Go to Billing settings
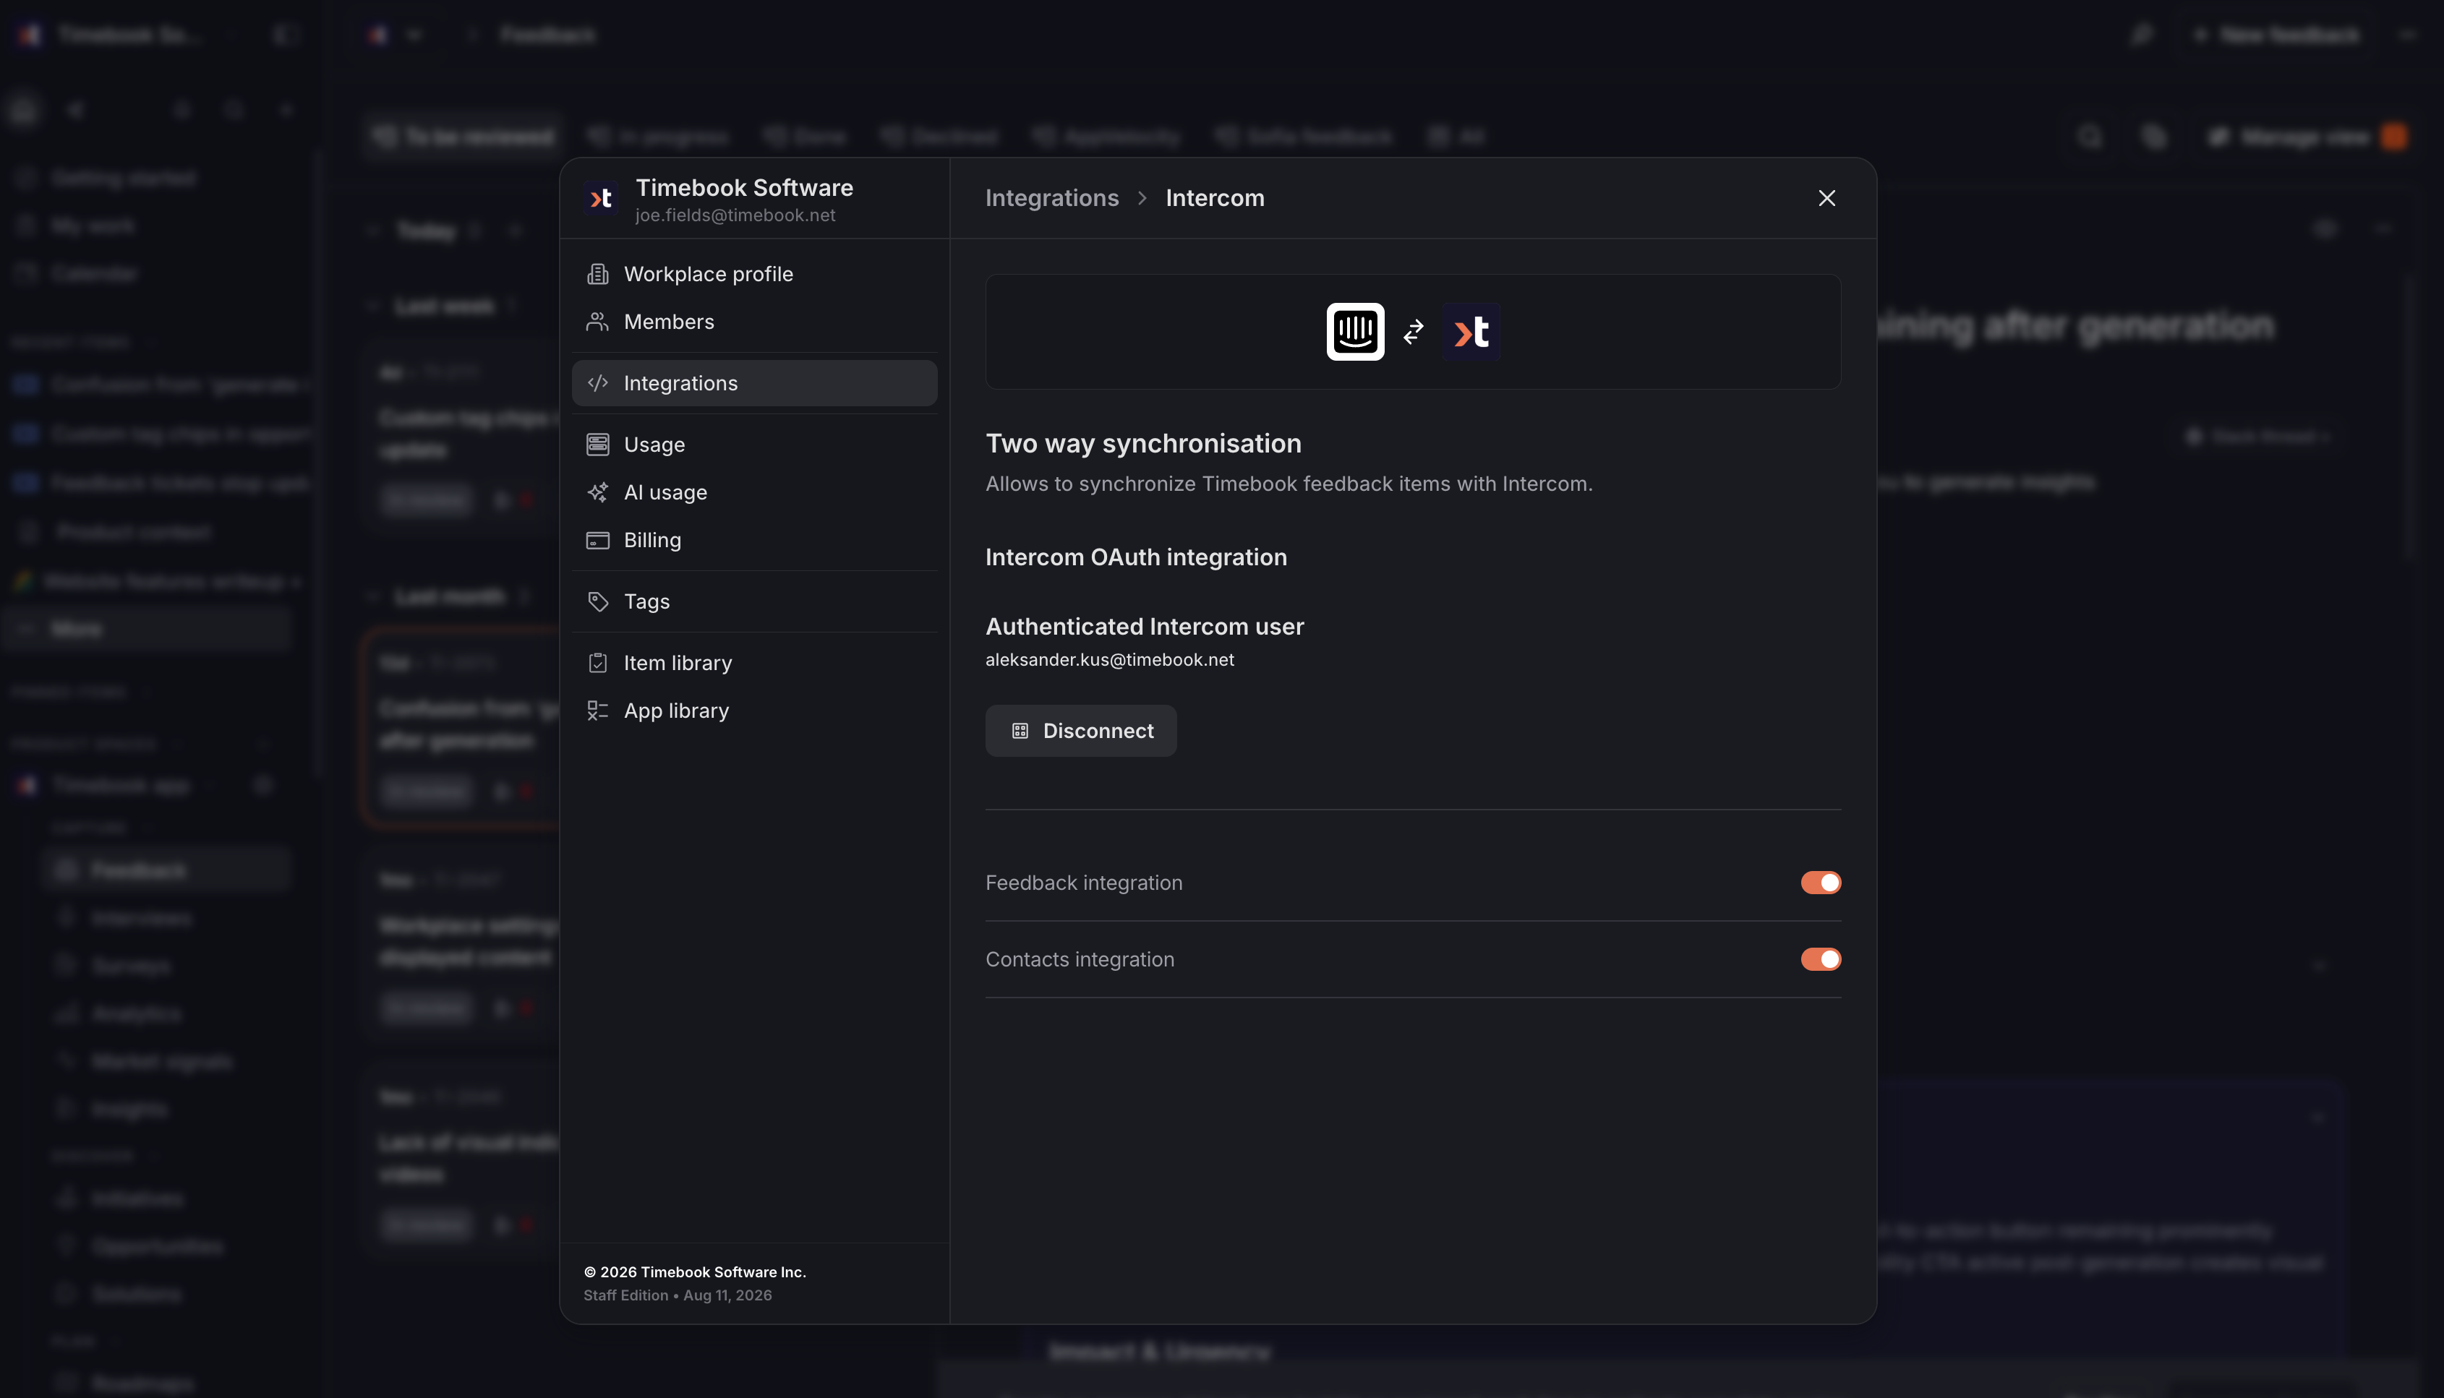Image resolution: width=2444 pixels, height=1398 pixels. coord(754,540)
